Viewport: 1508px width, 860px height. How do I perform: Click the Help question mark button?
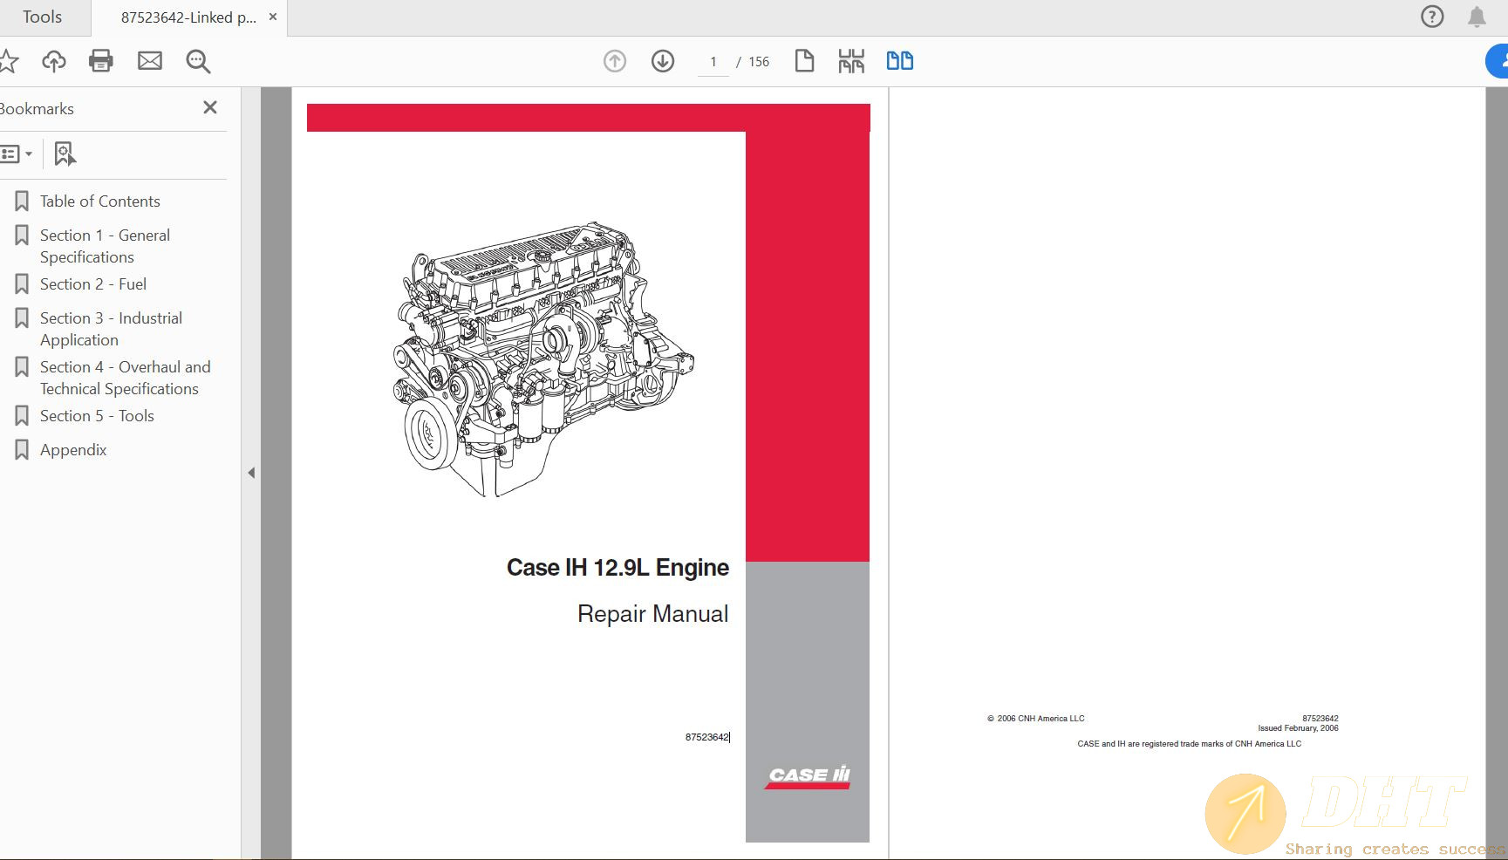click(x=1431, y=17)
